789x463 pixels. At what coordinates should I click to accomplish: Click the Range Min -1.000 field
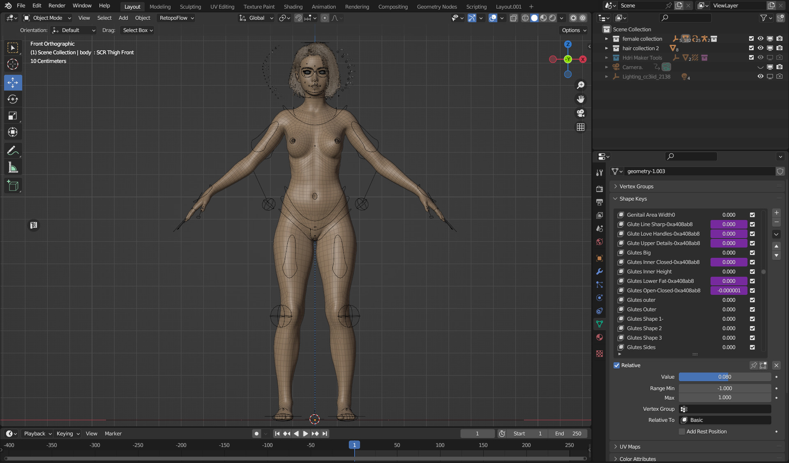725,389
